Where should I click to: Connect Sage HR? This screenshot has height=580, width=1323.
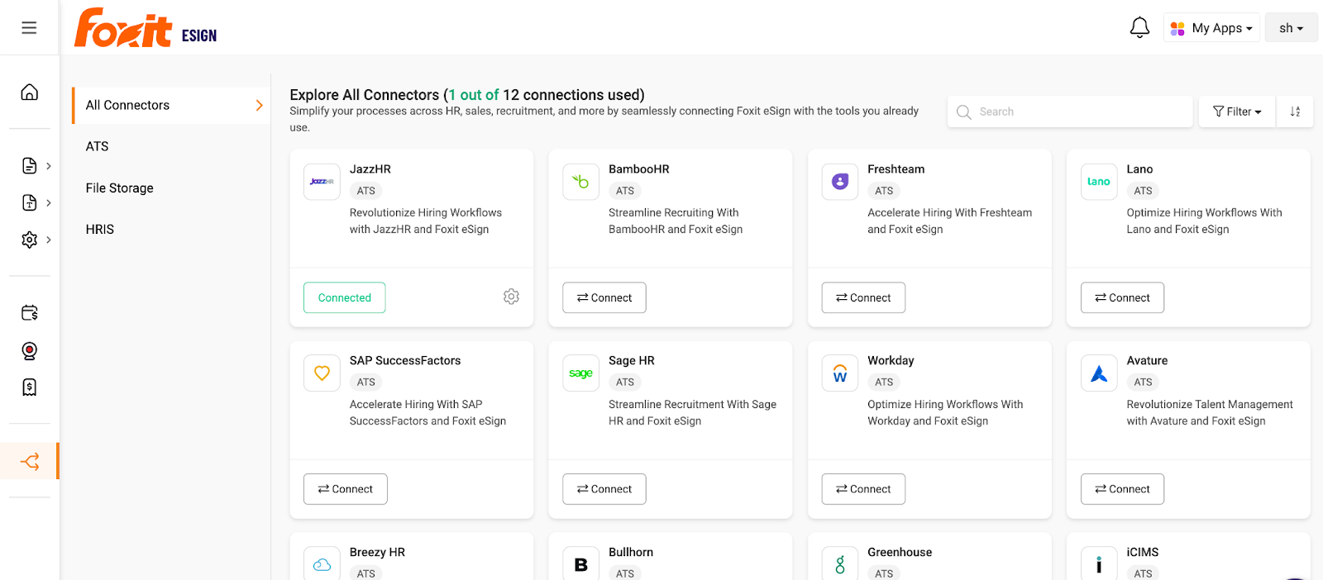click(x=604, y=489)
